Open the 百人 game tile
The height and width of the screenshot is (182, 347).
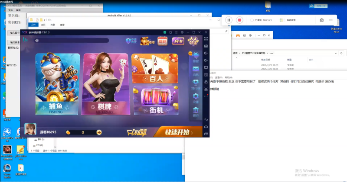click(x=155, y=68)
